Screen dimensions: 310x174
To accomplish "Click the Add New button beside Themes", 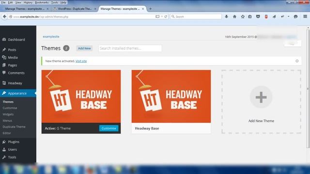I will pyautogui.click(x=84, y=48).
